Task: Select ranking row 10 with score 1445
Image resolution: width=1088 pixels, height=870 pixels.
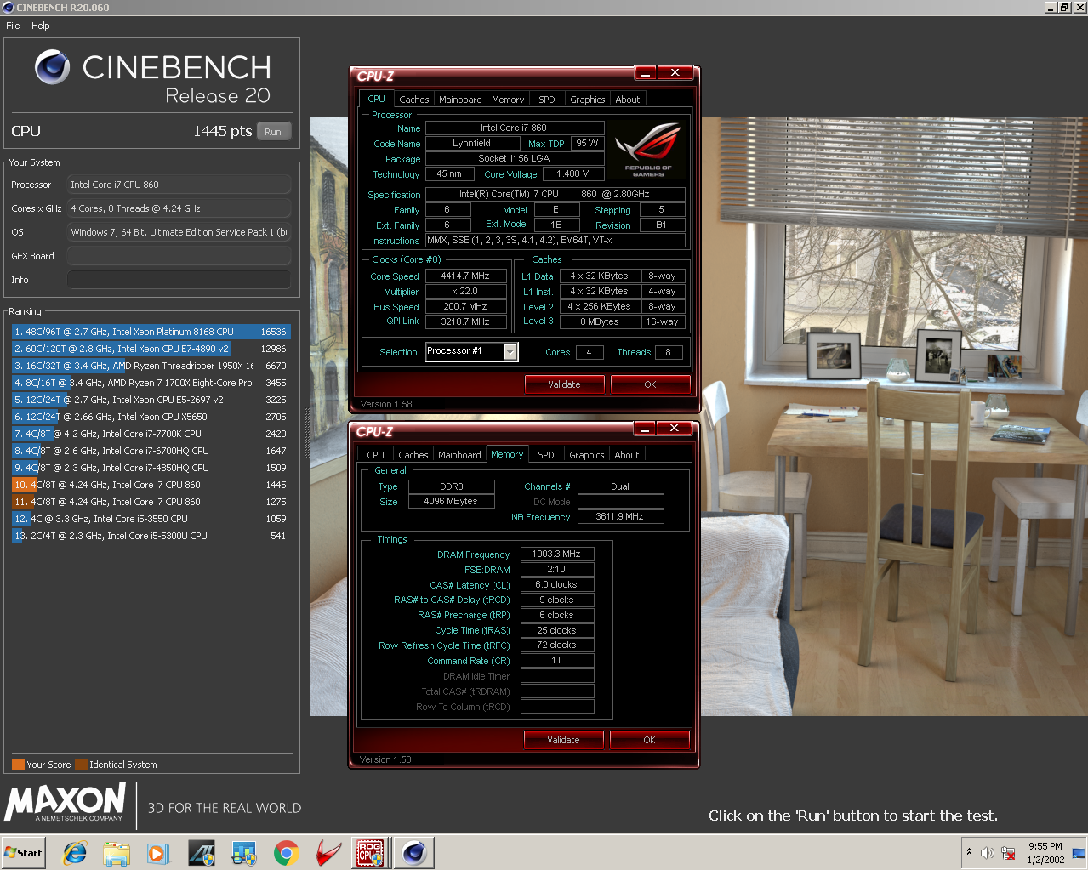Action: click(151, 485)
